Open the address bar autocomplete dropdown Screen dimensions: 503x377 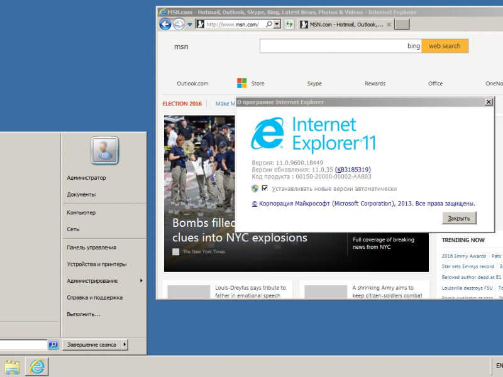coord(277,24)
